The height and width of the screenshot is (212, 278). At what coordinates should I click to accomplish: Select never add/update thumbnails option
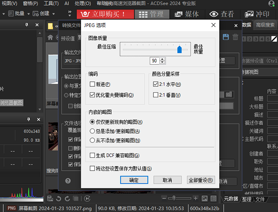pyautogui.click(x=92, y=140)
